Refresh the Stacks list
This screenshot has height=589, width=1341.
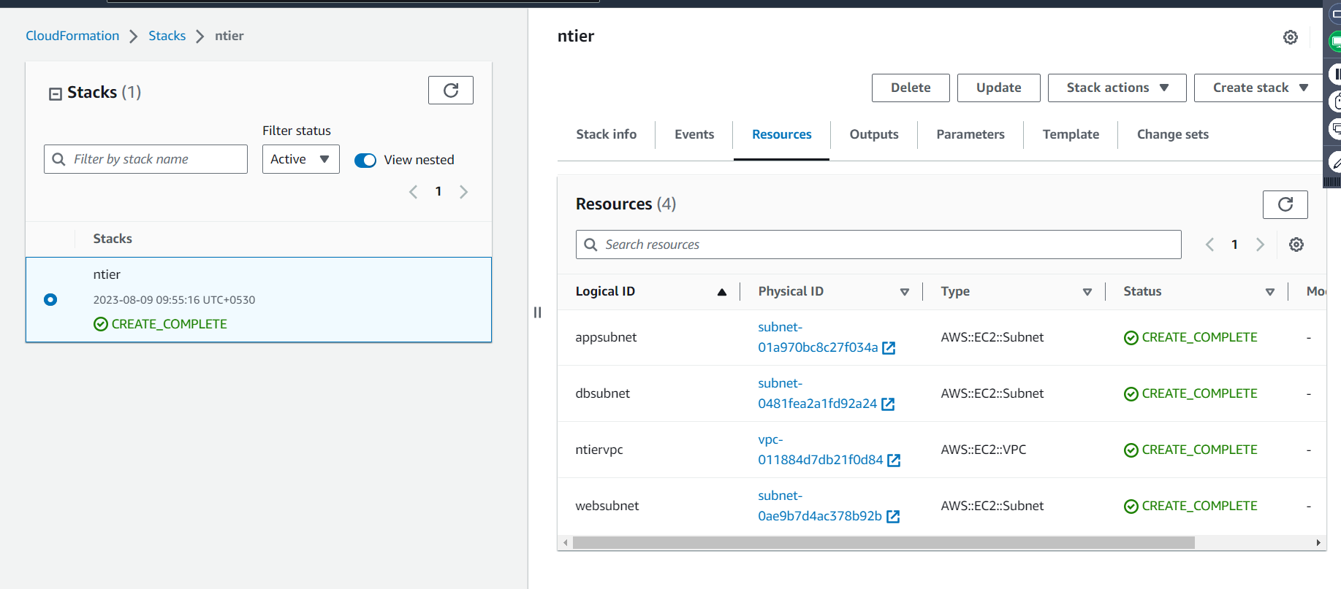tap(451, 91)
